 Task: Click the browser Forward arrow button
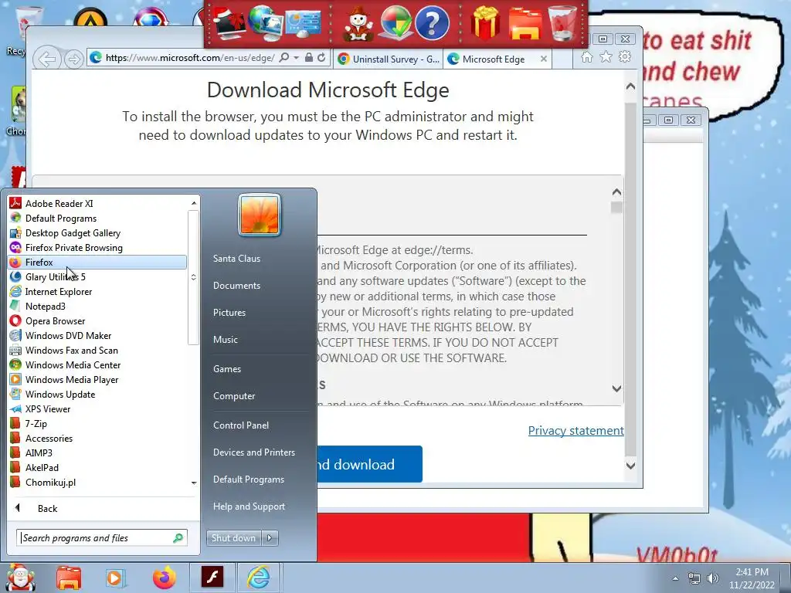coord(73,59)
